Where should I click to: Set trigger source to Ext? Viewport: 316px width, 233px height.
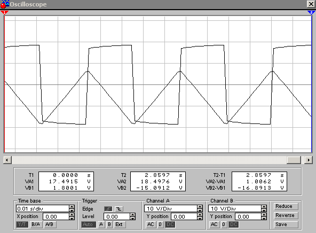(x=120, y=224)
